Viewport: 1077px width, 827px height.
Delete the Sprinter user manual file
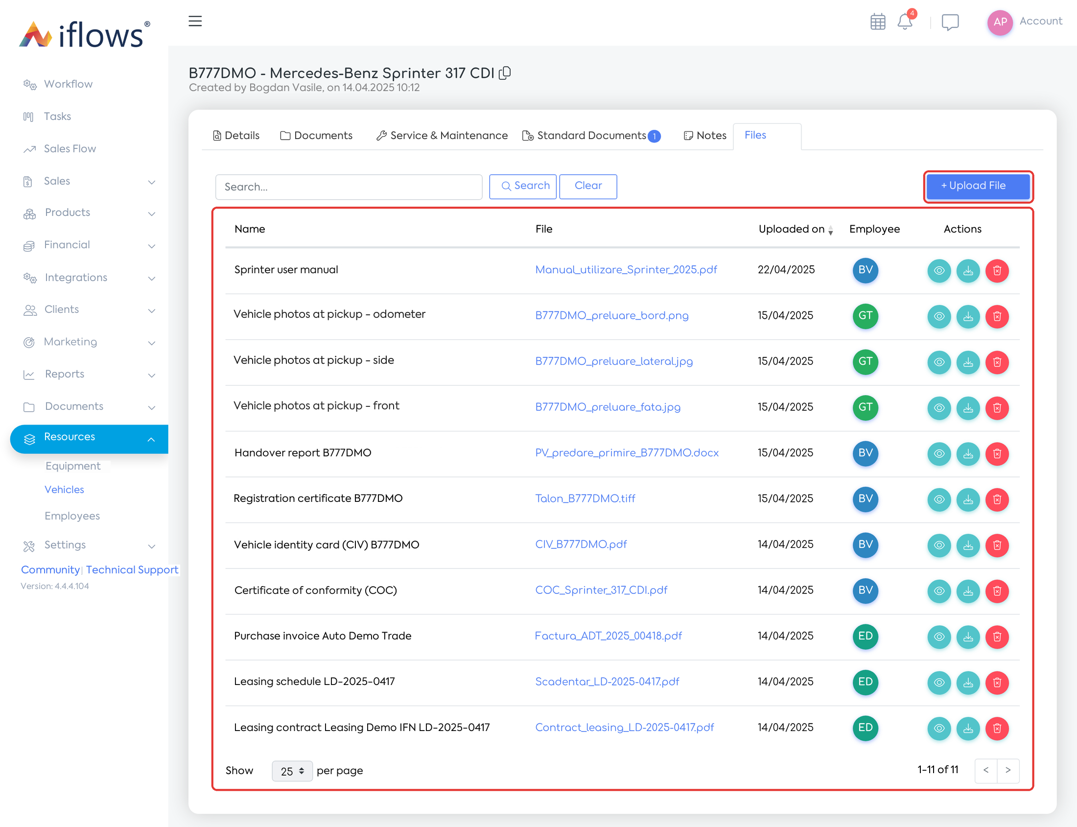[x=997, y=271]
